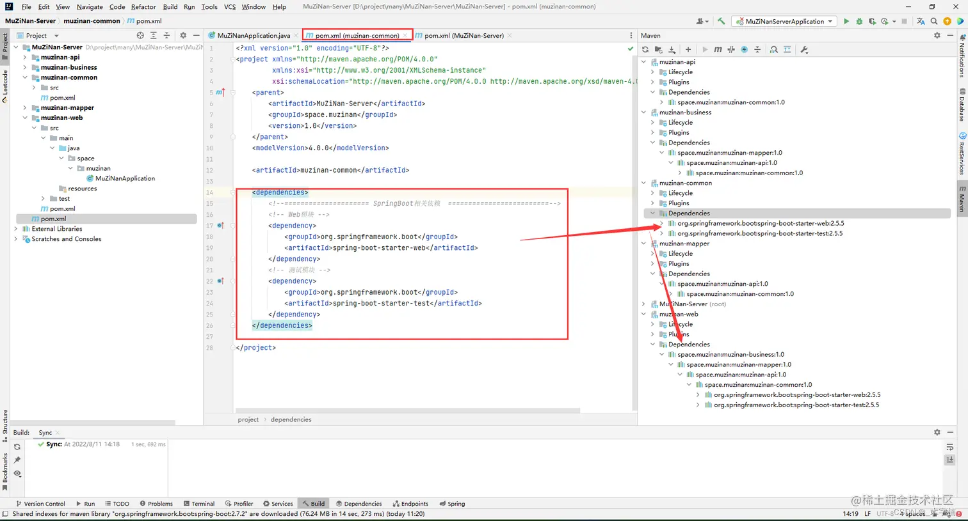Image resolution: width=968 pixels, height=521 pixels.
Task: Open run configuration dropdown MuZiNanServerApplication
Action: coord(785,21)
